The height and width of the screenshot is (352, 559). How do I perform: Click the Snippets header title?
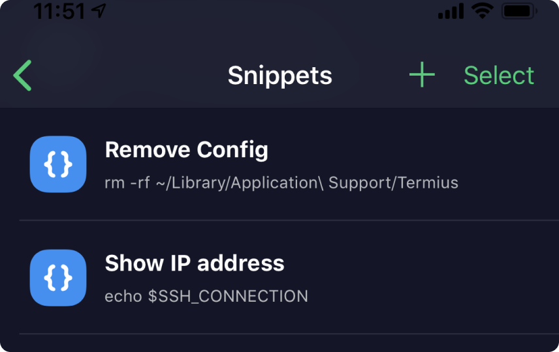pyautogui.click(x=280, y=76)
